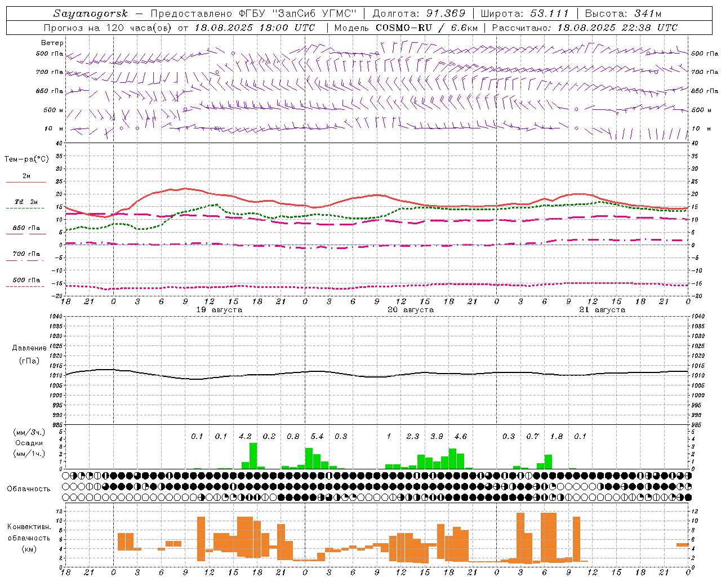Select the 'Долгота: 91.369' header field
The width and height of the screenshot is (721, 577).
pos(419,14)
